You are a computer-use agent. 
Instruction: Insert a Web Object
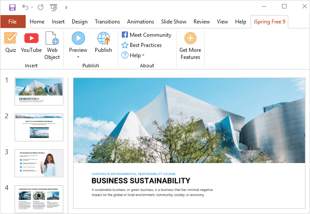click(x=52, y=45)
